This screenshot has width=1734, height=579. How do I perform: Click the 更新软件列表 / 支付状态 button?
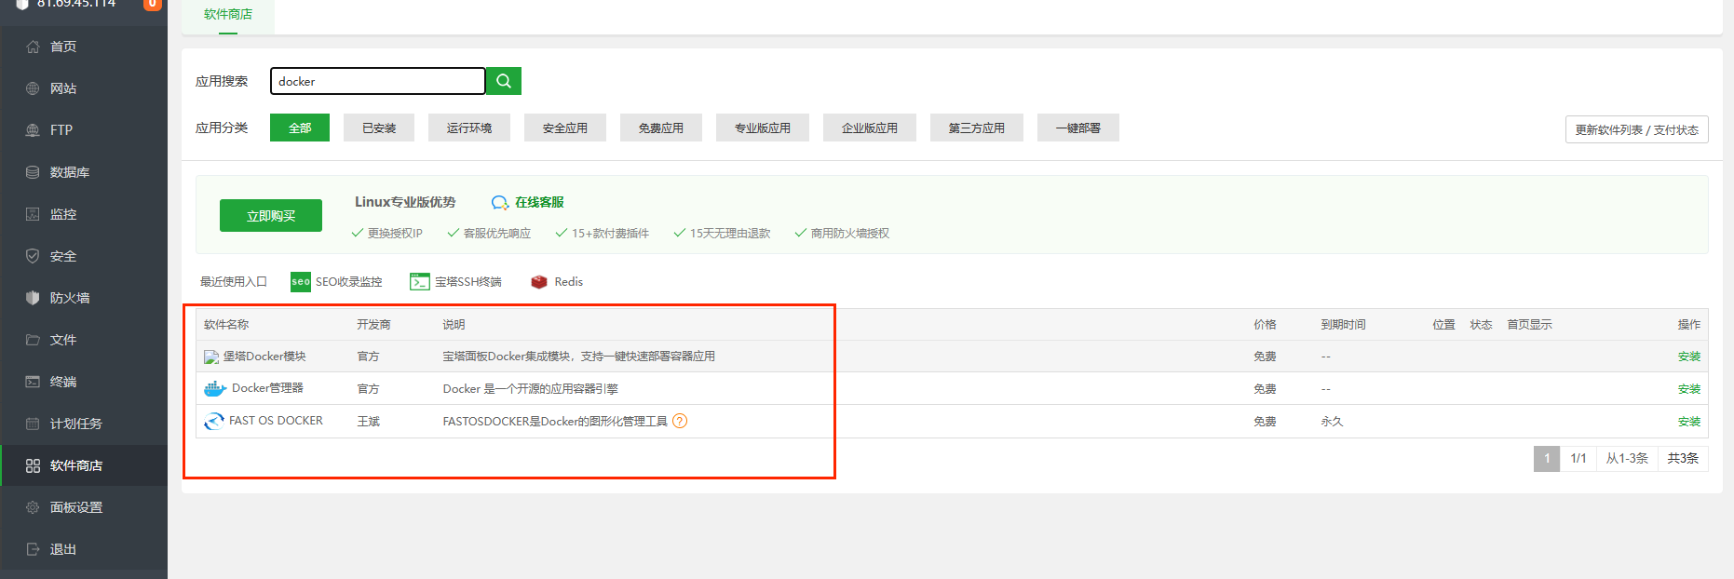click(x=1637, y=129)
